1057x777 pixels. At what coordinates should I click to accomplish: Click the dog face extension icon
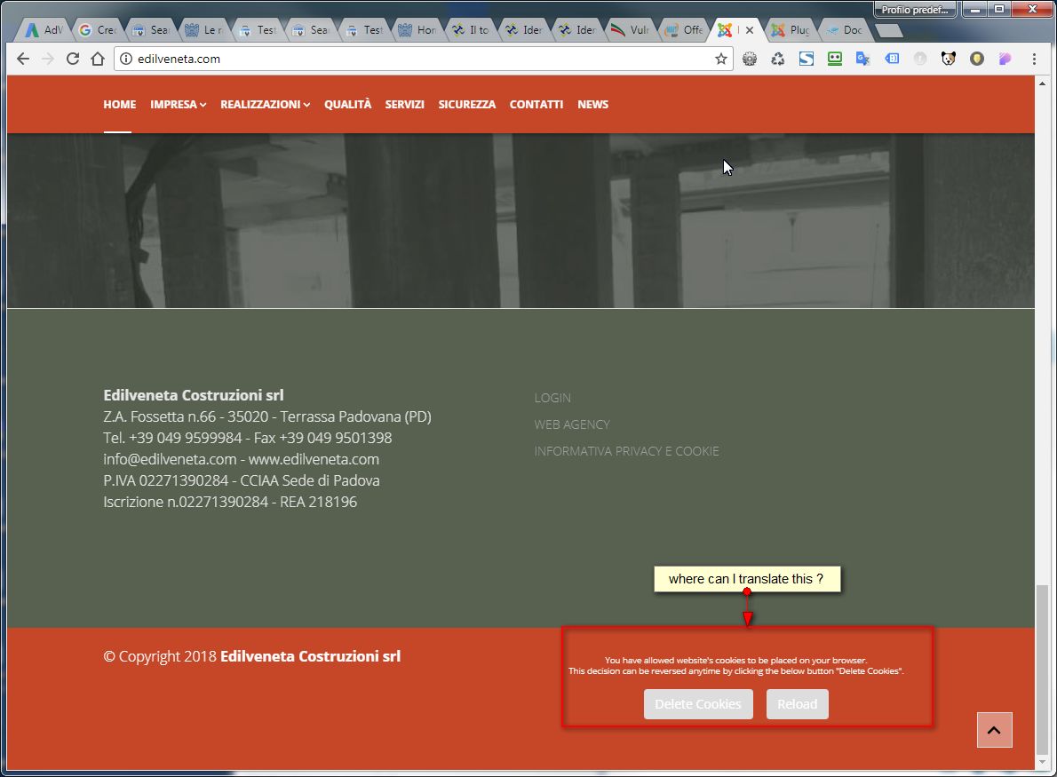pos(949,59)
